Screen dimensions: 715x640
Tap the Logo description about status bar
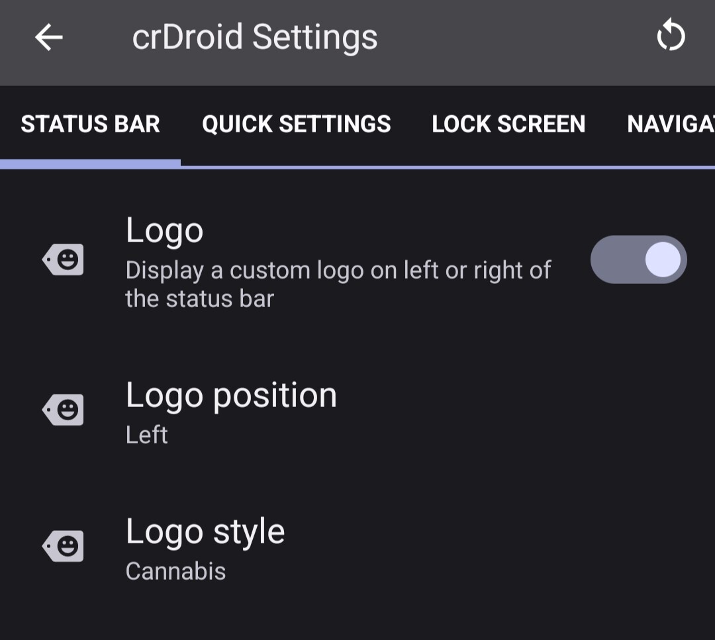point(338,285)
